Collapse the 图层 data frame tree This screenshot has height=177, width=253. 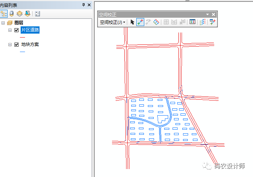point(3,23)
